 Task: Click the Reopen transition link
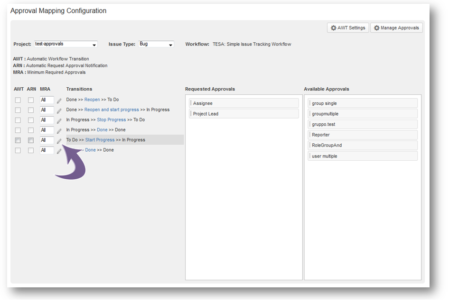click(92, 100)
